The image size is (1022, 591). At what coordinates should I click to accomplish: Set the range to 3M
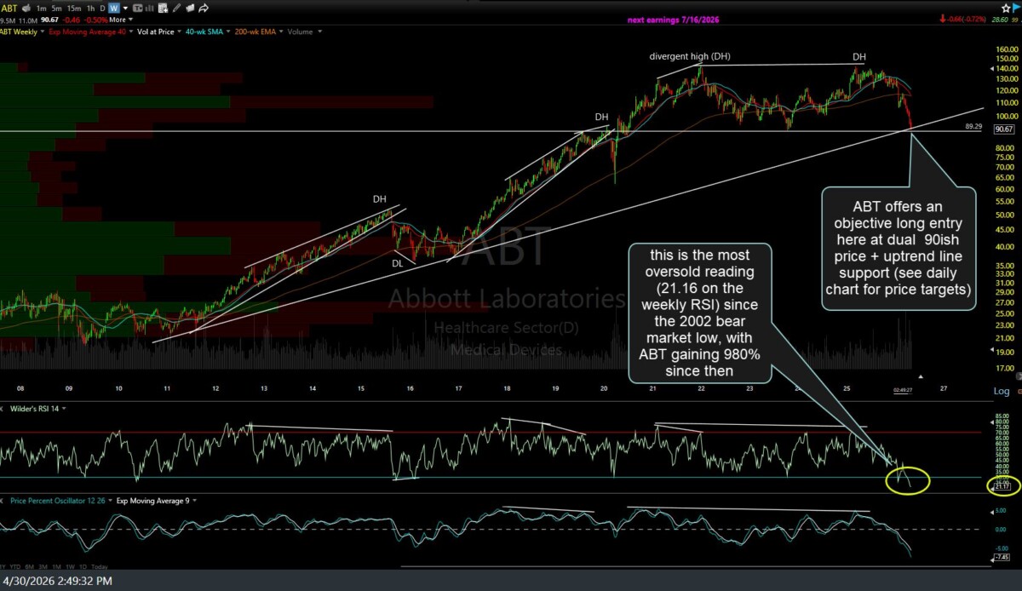coord(43,567)
